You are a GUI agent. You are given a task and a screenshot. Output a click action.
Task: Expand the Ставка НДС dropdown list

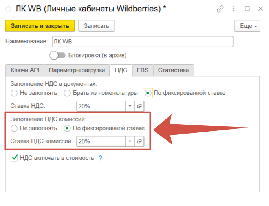click(130, 106)
